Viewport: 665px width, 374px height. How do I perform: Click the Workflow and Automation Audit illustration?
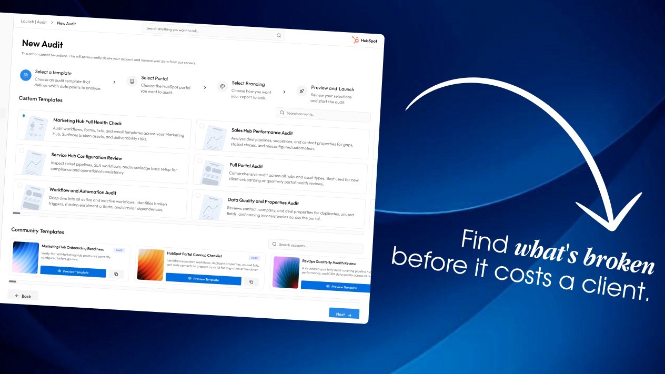click(x=32, y=197)
